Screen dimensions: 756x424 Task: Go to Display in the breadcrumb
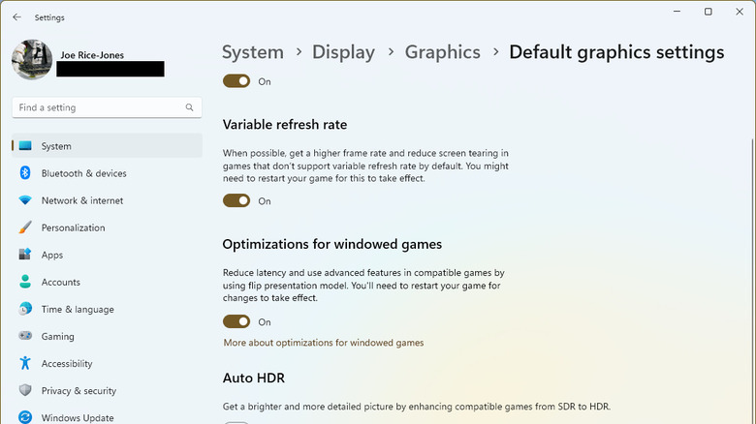343,52
